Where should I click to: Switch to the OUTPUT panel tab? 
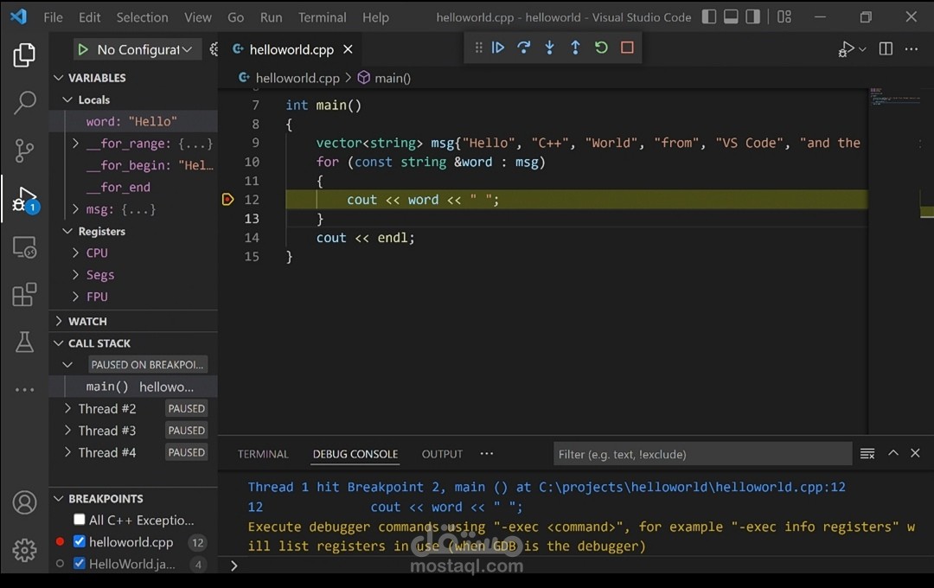coord(442,454)
